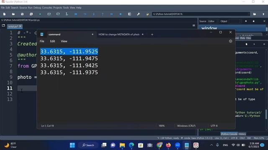268x150 pixels.
Task: Stop debugging with the blue square icon
Action: [121, 14]
